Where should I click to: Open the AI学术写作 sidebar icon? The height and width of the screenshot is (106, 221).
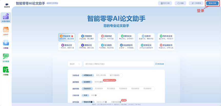click(x=6, y=18)
